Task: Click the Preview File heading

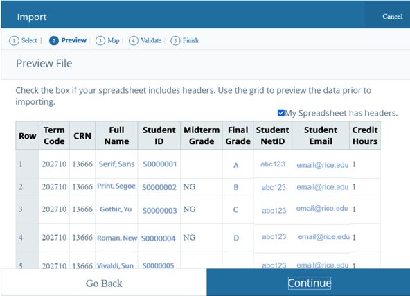Action: point(44,64)
